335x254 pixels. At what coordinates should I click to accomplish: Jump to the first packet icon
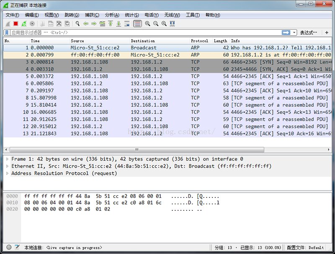[111, 24]
